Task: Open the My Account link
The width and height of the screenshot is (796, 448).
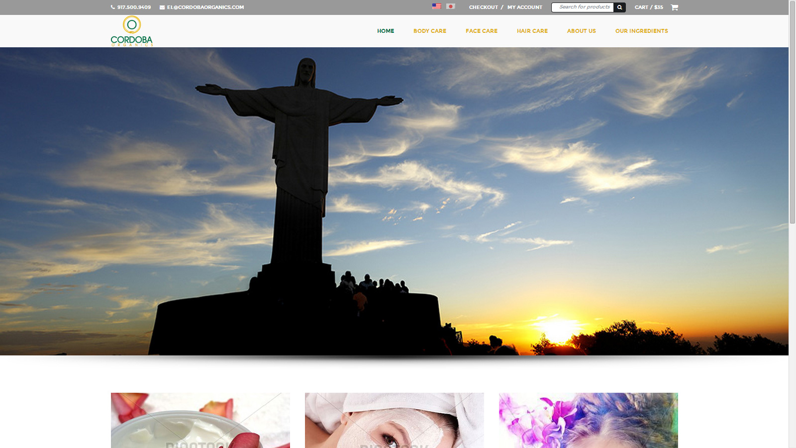Action: (525, 7)
